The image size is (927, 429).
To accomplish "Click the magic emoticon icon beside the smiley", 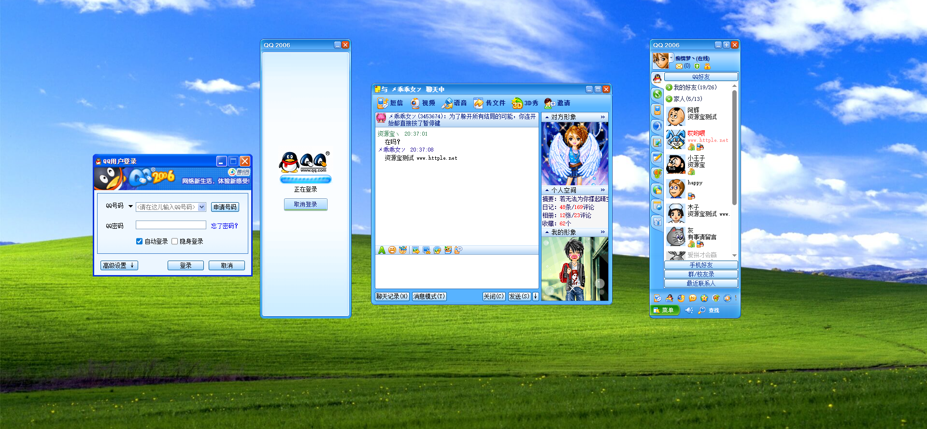I will click(402, 250).
